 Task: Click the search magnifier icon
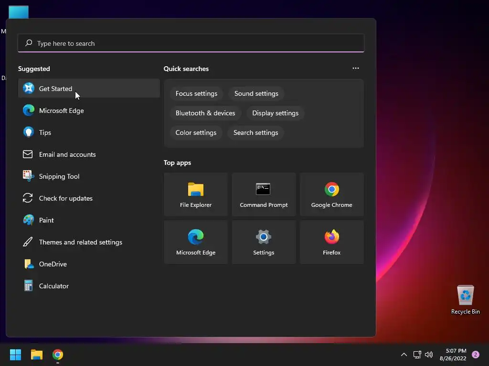click(29, 43)
